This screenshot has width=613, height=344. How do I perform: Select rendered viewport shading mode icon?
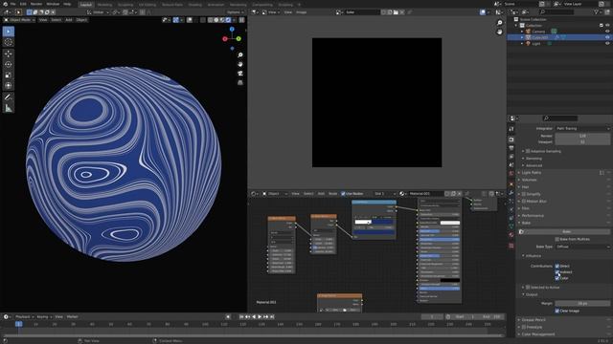coord(228,20)
